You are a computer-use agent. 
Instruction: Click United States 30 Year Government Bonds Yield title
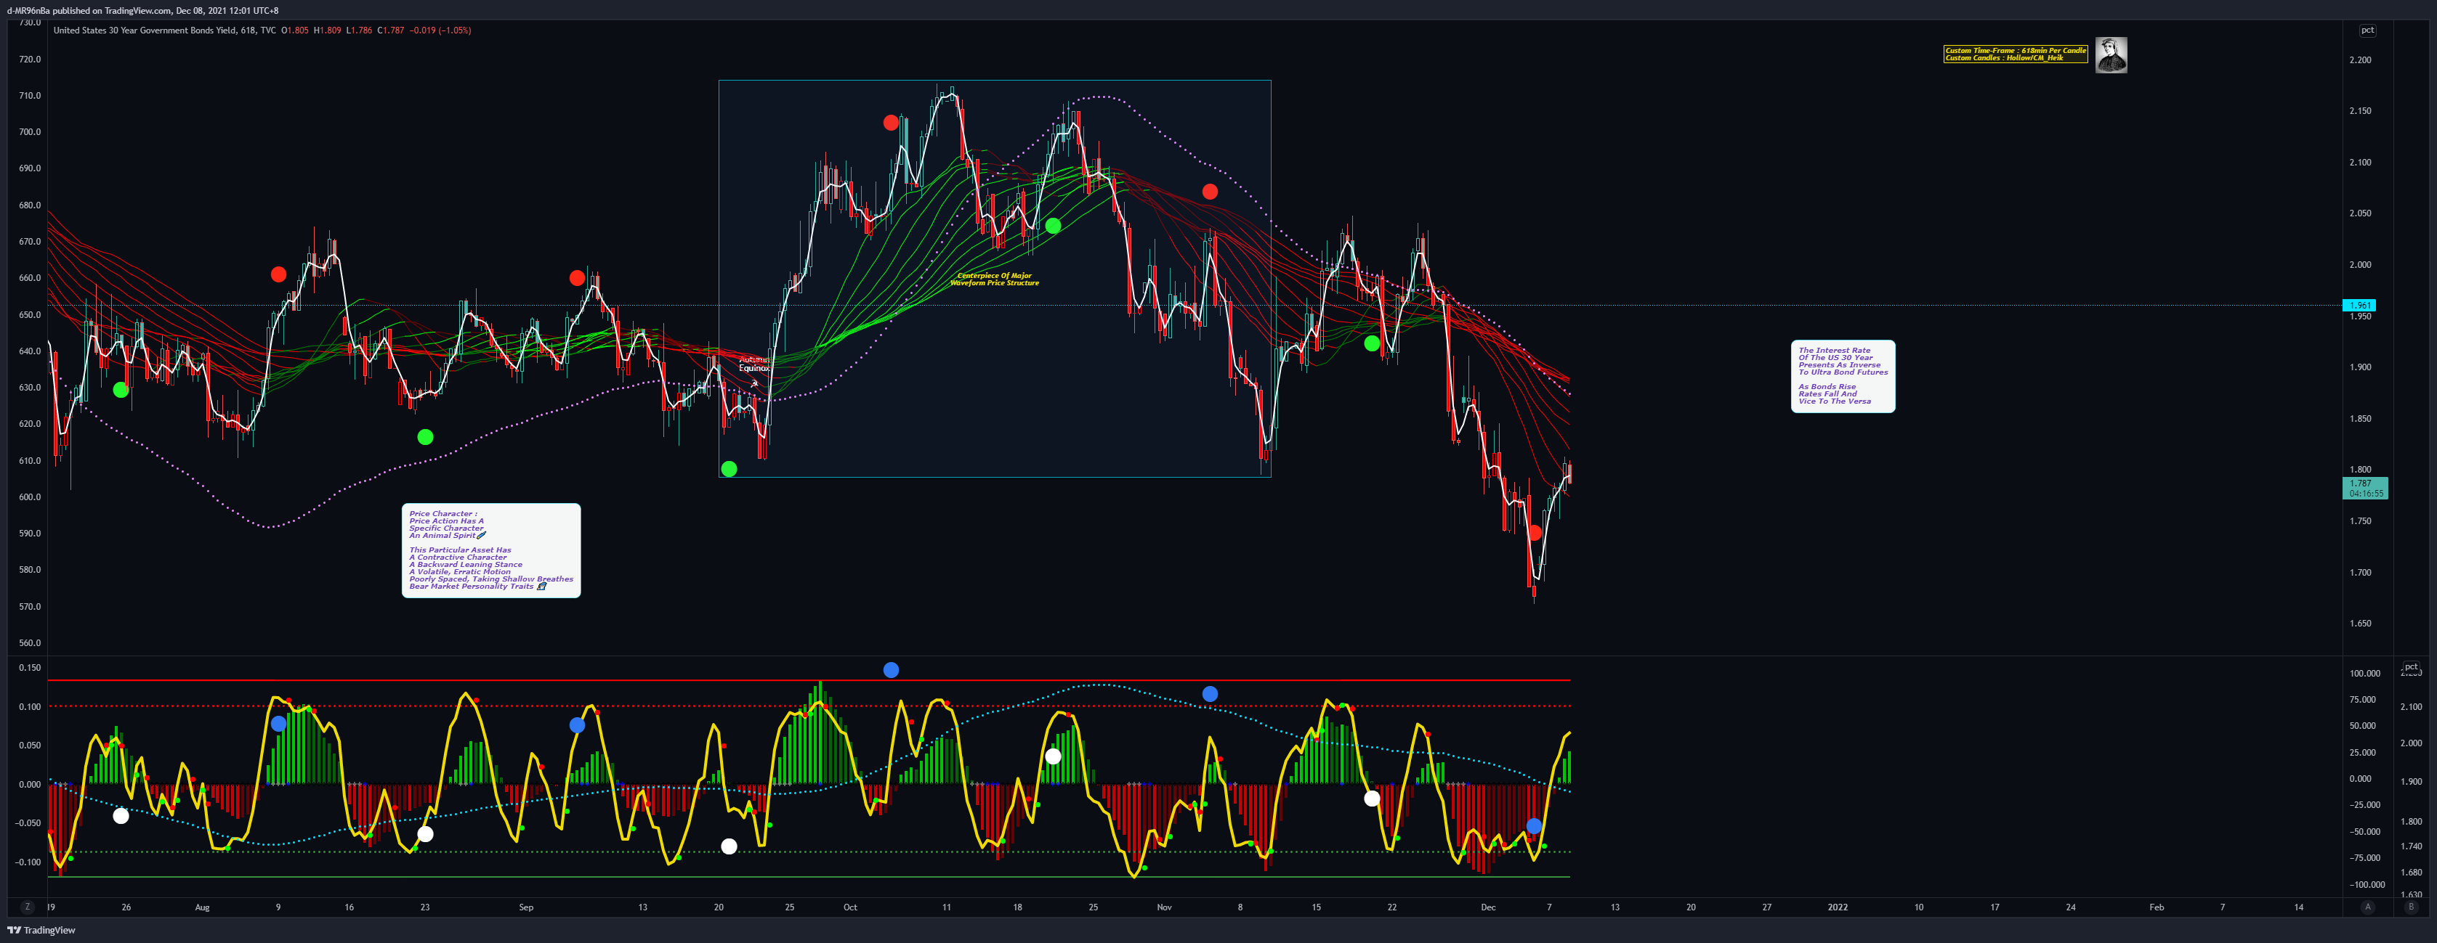pyautogui.click(x=144, y=30)
